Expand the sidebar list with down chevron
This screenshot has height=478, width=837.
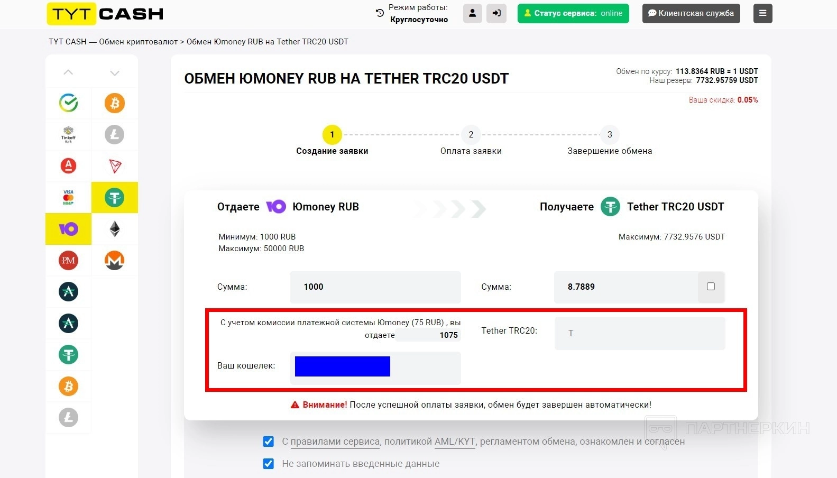pyautogui.click(x=115, y=73)
